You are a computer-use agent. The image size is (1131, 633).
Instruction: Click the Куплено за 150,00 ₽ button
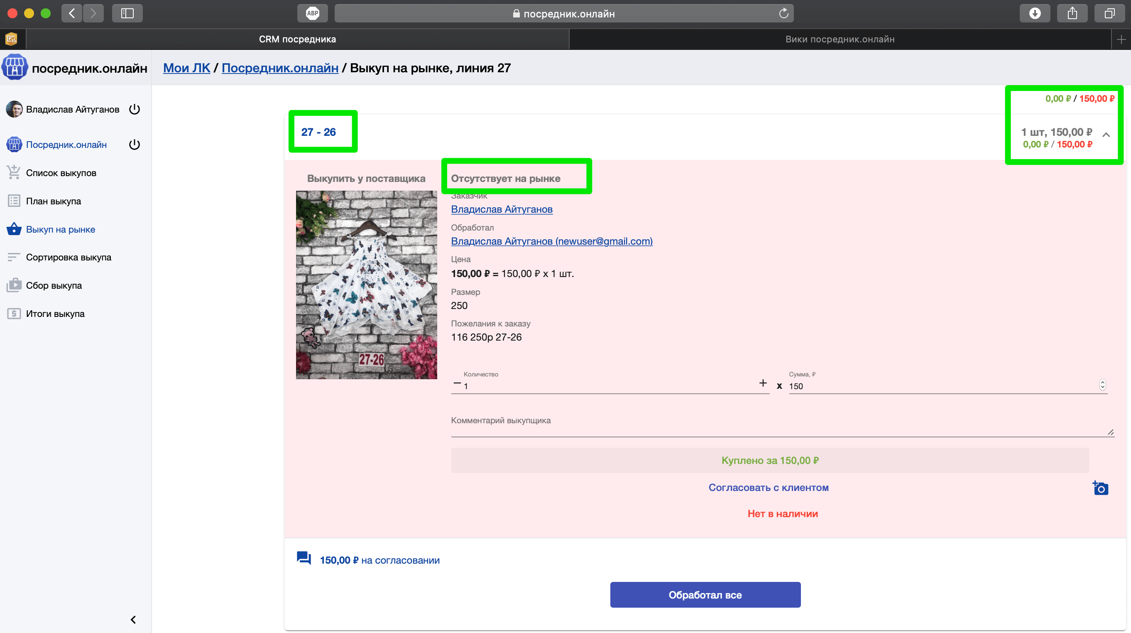(770, 460)
